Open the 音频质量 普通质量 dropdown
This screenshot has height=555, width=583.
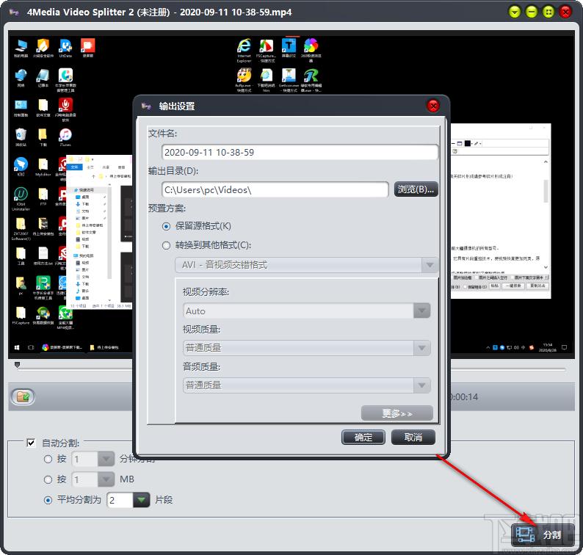[x=422, y=385]
